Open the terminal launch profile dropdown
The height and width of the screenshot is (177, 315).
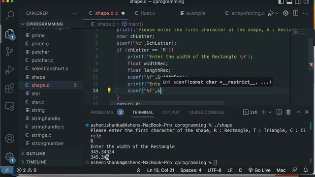coord(270,113)
